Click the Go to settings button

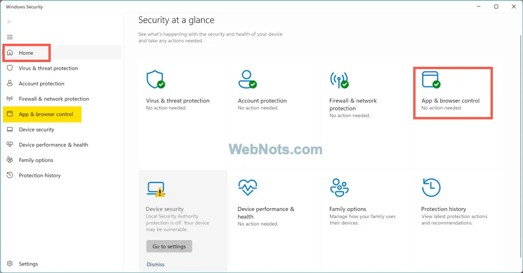(x=169, y=246)
